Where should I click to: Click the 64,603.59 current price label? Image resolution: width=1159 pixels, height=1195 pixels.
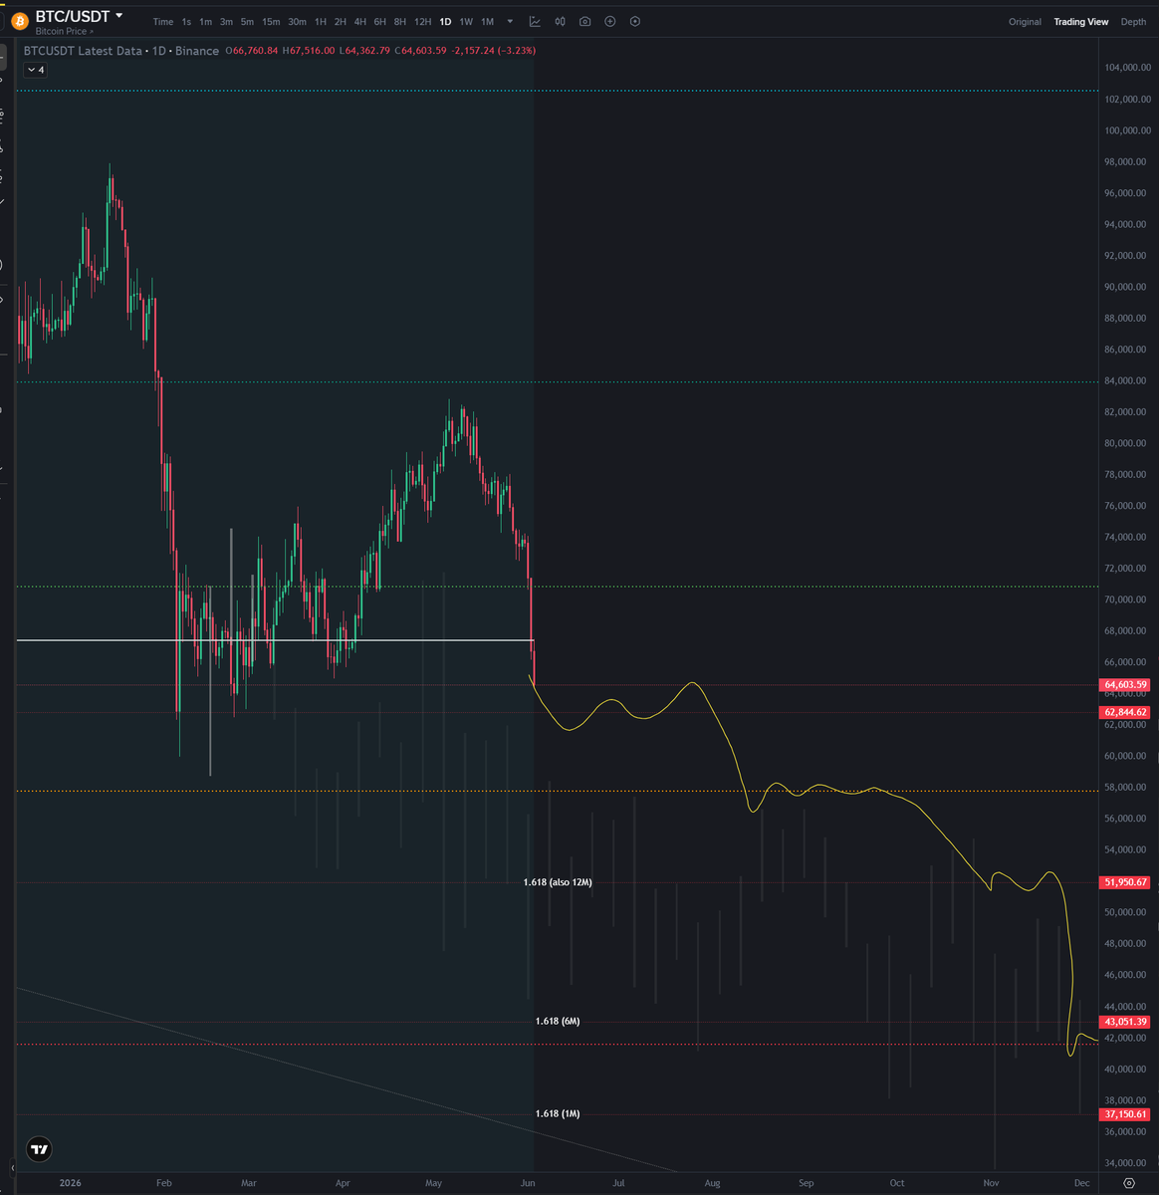click(x=1125, y=685)
